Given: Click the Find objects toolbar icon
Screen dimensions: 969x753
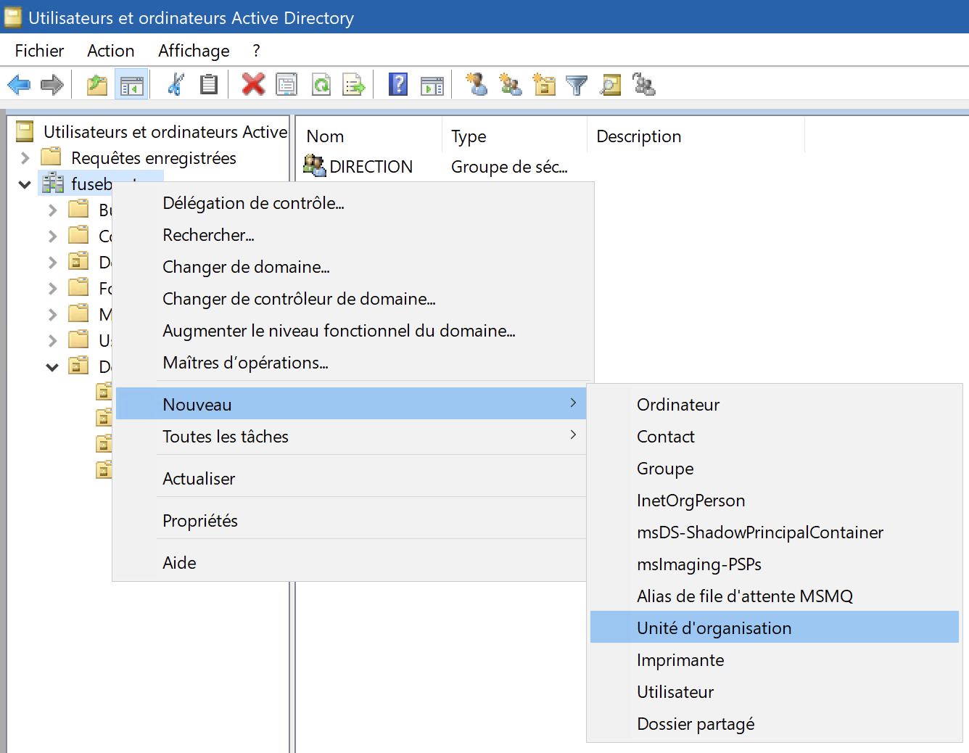Looking at the screenshot, I should click(x=611, y=85).
